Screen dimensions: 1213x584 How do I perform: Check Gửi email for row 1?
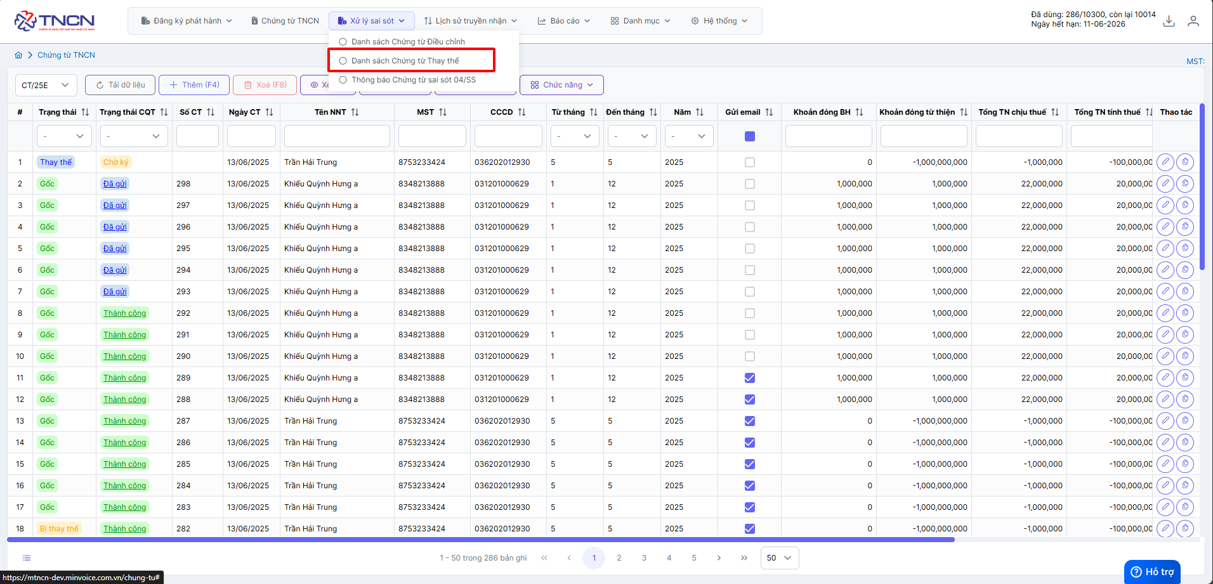[750, 162]
